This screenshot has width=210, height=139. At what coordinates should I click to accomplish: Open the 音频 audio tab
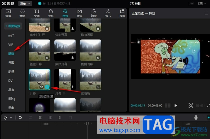point(22,13)
